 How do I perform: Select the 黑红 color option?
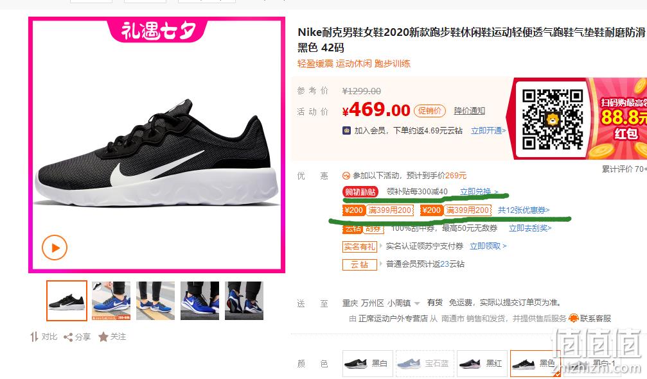click(x=481, y=364)
